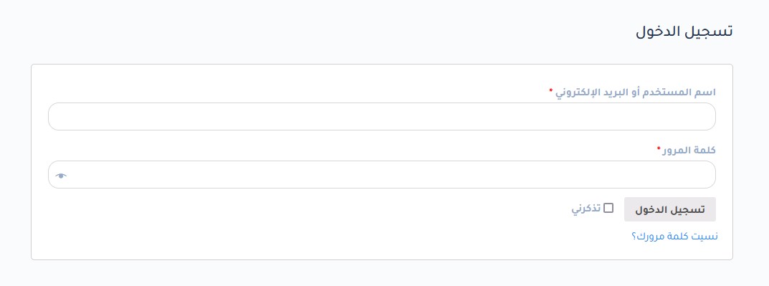Click the red asterisk beside username label

[x=550, y=91]
